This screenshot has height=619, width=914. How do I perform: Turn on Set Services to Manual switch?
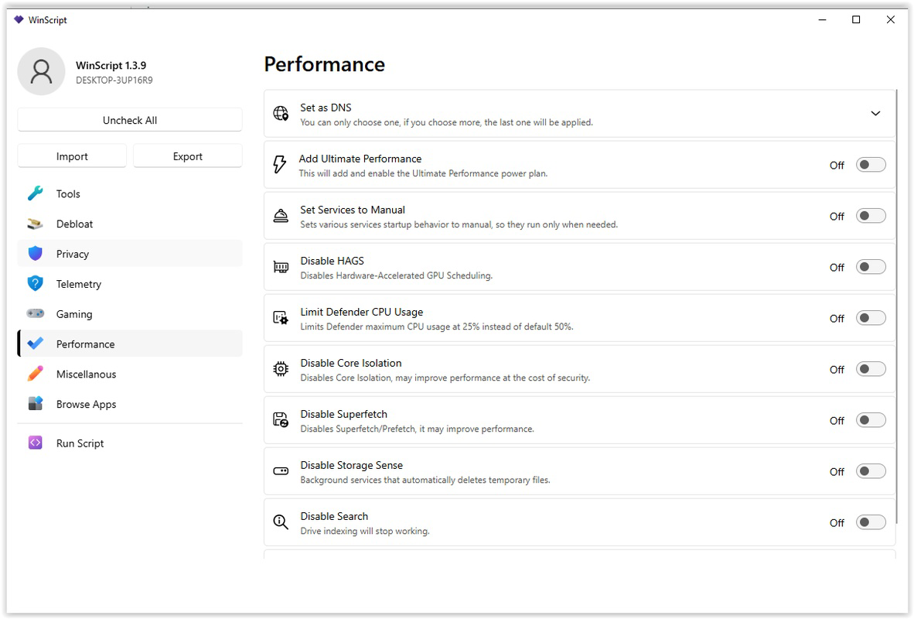point(871,216)
